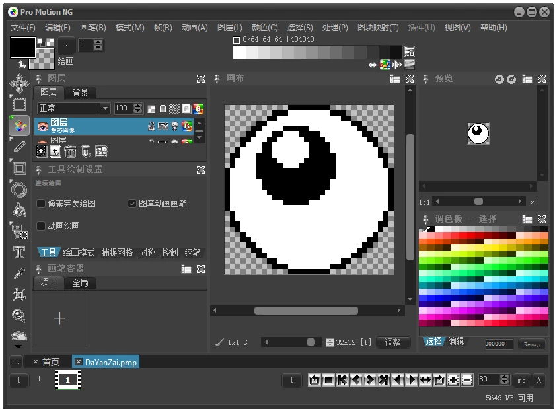
Task: Pick the black foreground color swatch
Action: coord(22,48)
